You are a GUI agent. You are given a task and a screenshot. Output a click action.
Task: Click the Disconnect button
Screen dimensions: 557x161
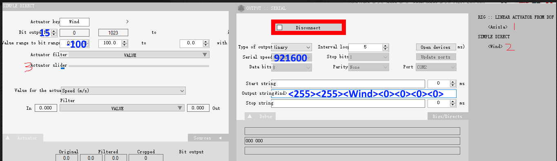tap(308, 28)
